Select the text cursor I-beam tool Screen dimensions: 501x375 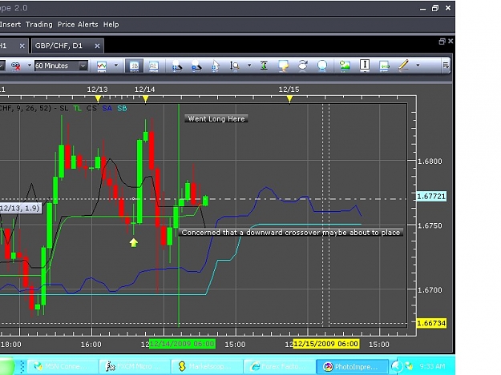pyautogui.click(x=365, y=66)
